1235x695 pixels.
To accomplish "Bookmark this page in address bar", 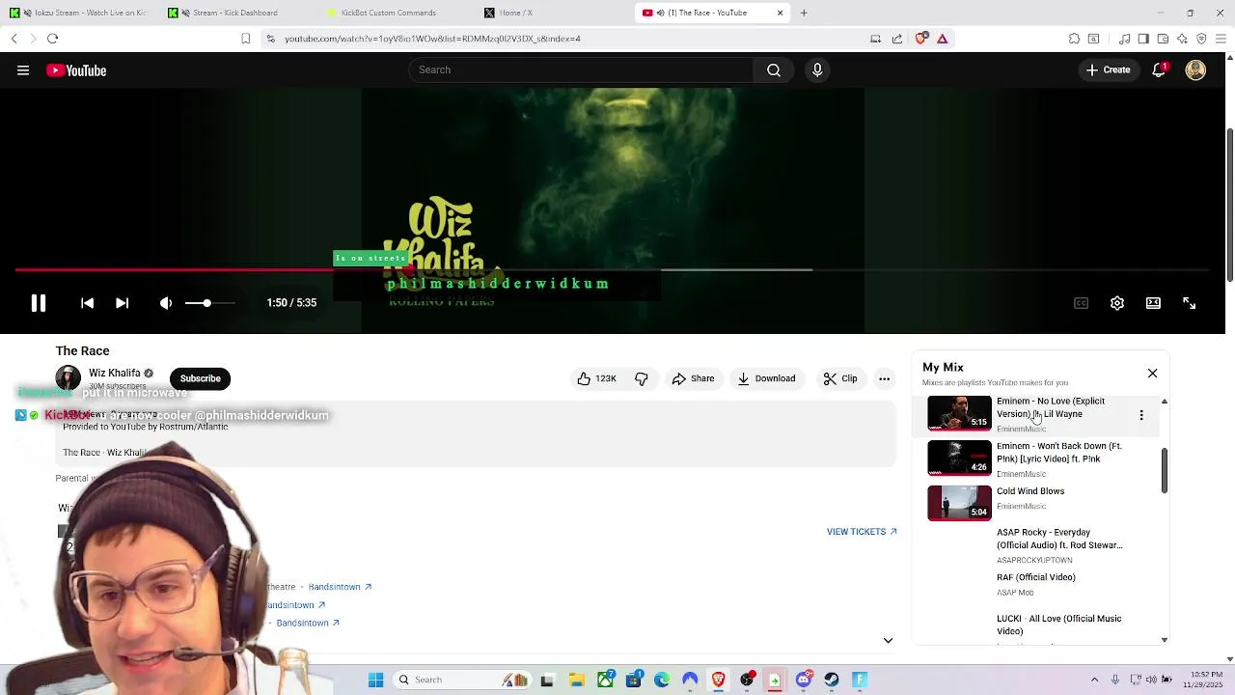I will [x=246, y=39].
